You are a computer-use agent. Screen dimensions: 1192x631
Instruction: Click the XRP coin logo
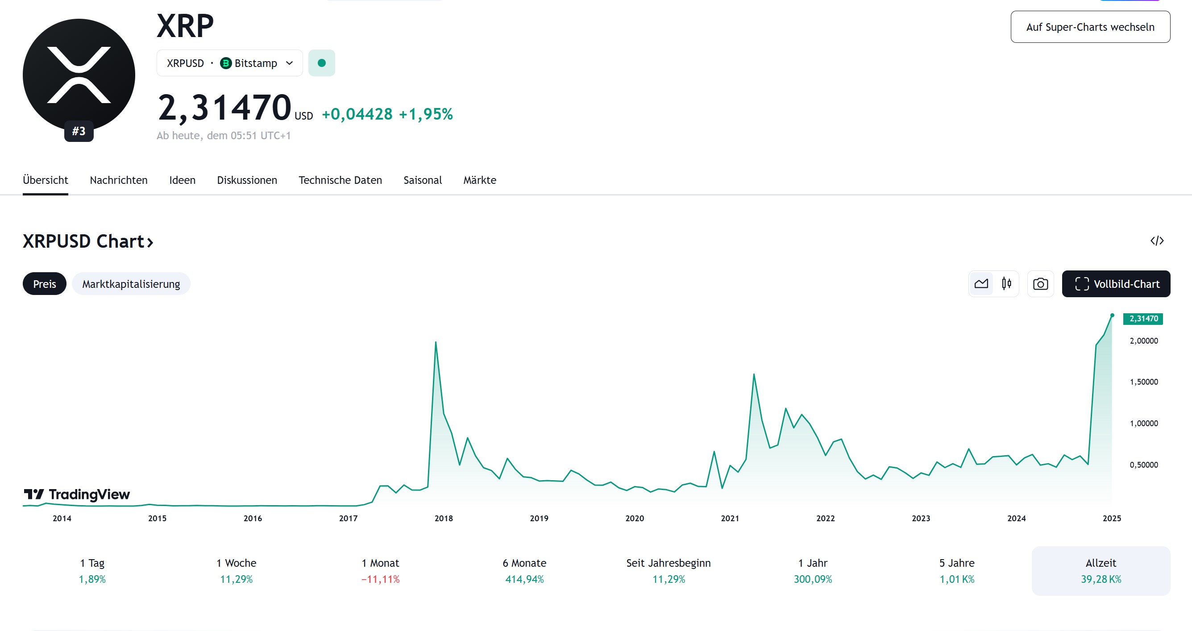pos(79,75)
